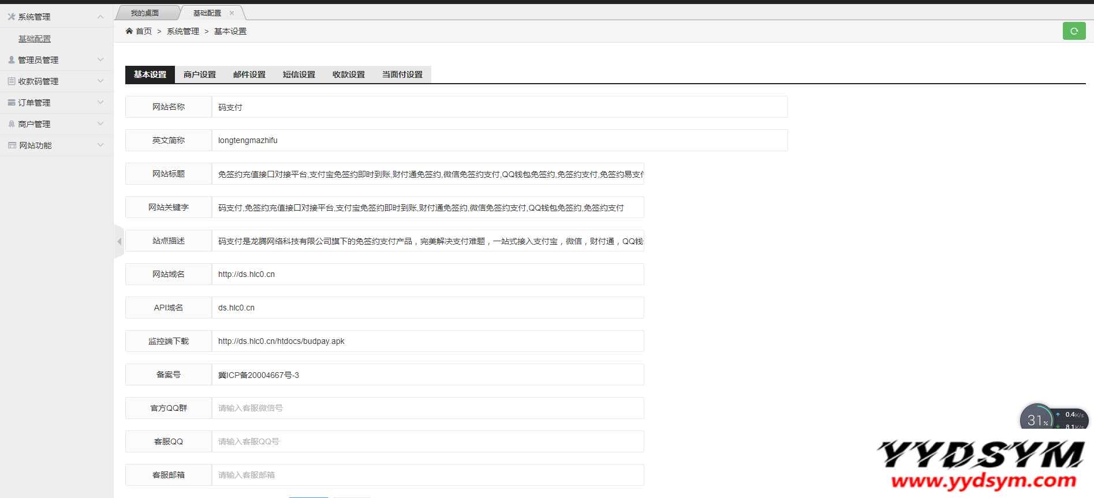Expand the 收款码管理 chevron
Screen dimensions: 1094x498
(100, 81)
